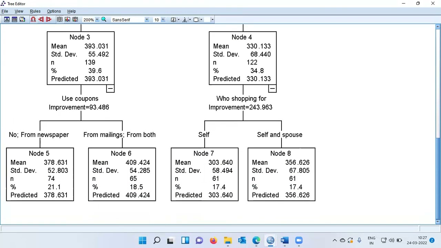441x248 pixels.
Task: Select top-down tree orientation icon
Action: (x=33, y=20)
